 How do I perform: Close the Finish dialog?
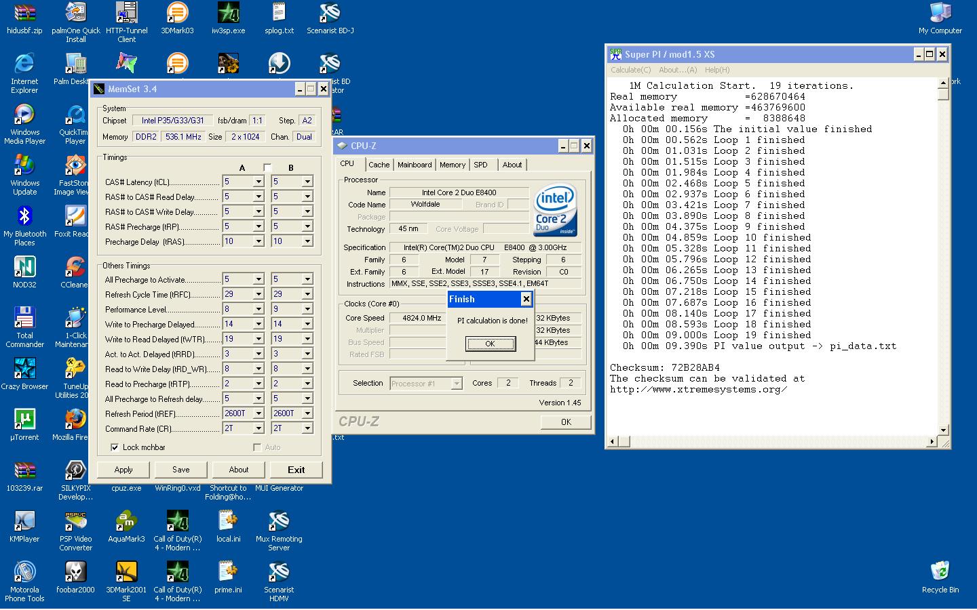pos(526,299)
